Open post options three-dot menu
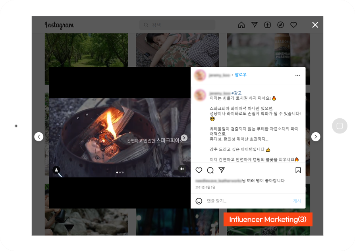Viewport: 355px width, 251px height. coord(297,75)
